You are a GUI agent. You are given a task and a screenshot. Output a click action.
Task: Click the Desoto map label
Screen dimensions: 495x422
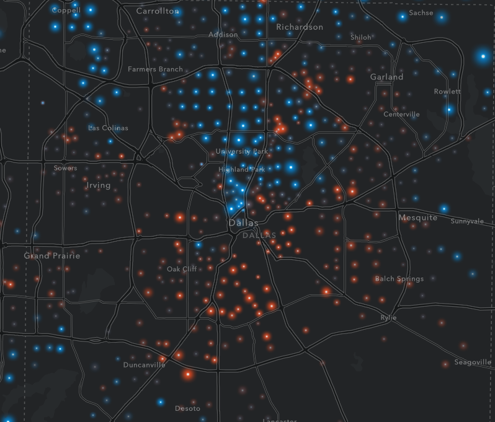(187, 408)
